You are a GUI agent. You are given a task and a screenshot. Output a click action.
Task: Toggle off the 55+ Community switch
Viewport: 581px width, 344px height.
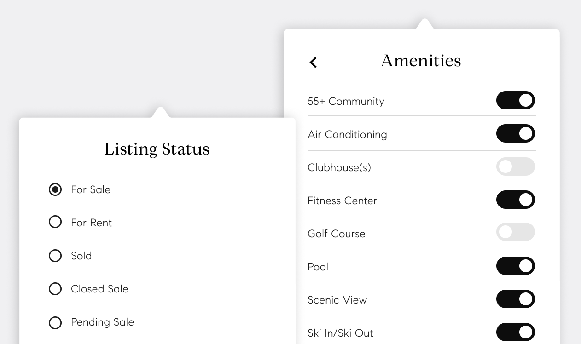pyautogui.click(x=515, y=100)
